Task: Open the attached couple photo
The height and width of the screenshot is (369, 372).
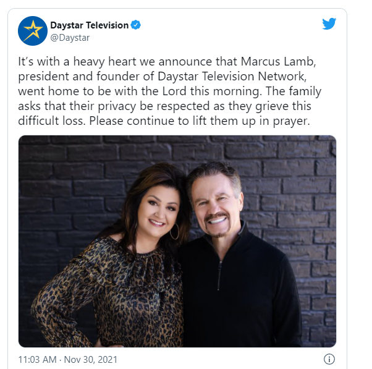Action: 177,241
